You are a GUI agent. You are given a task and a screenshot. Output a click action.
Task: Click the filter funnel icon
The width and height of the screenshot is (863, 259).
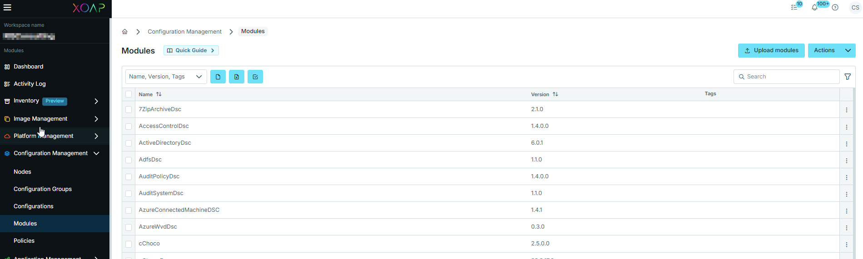(x=848, y=77)
